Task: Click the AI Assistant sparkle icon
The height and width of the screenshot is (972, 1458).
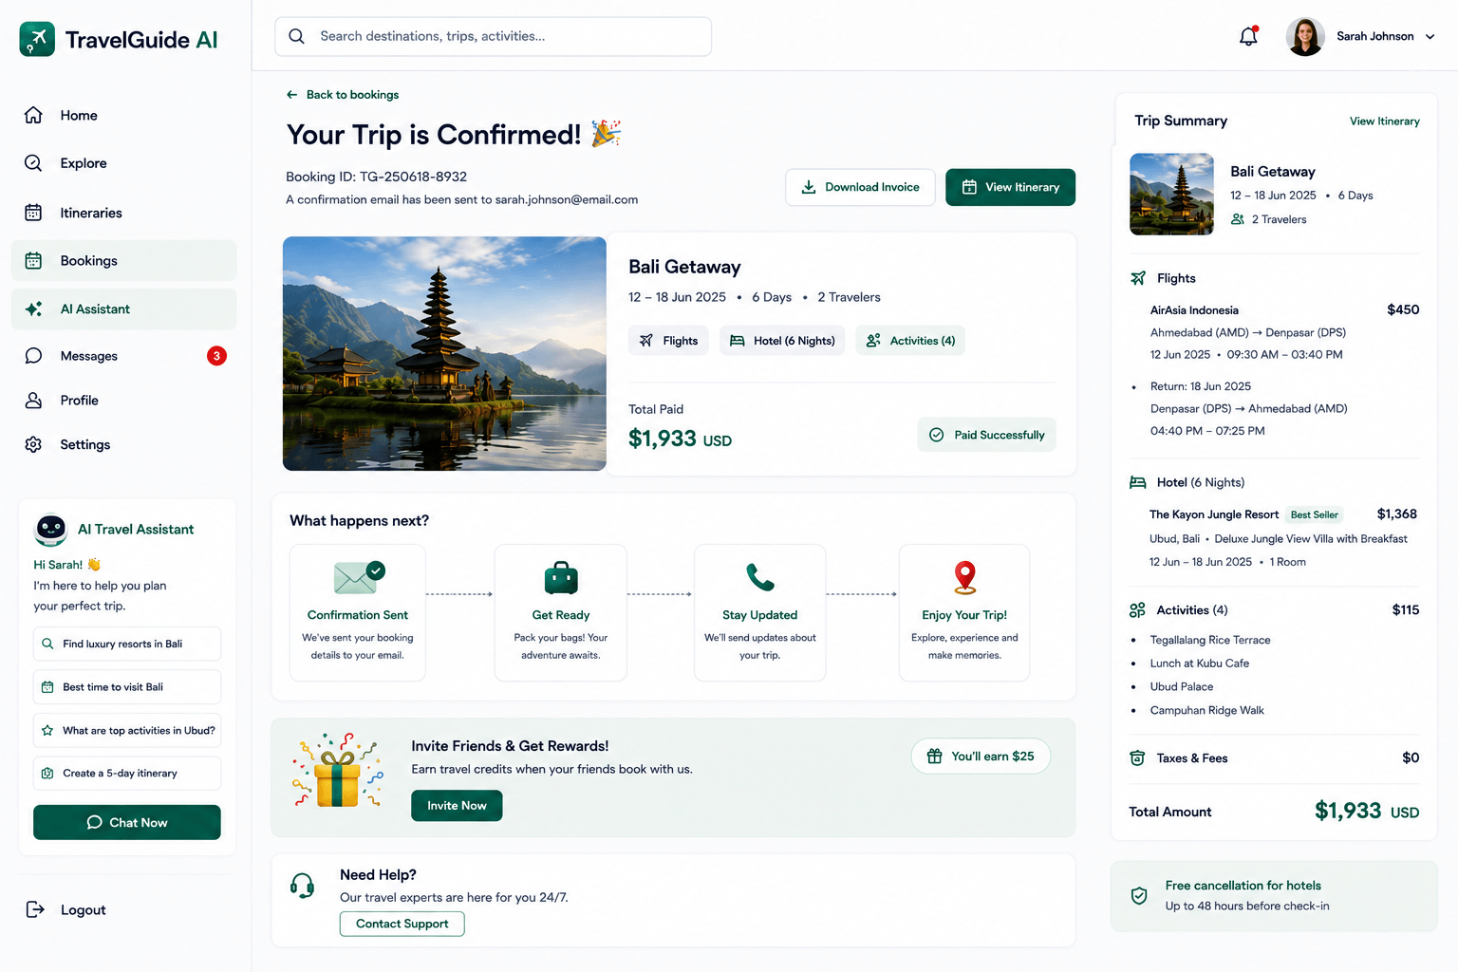Action: [x=33, y=308]
